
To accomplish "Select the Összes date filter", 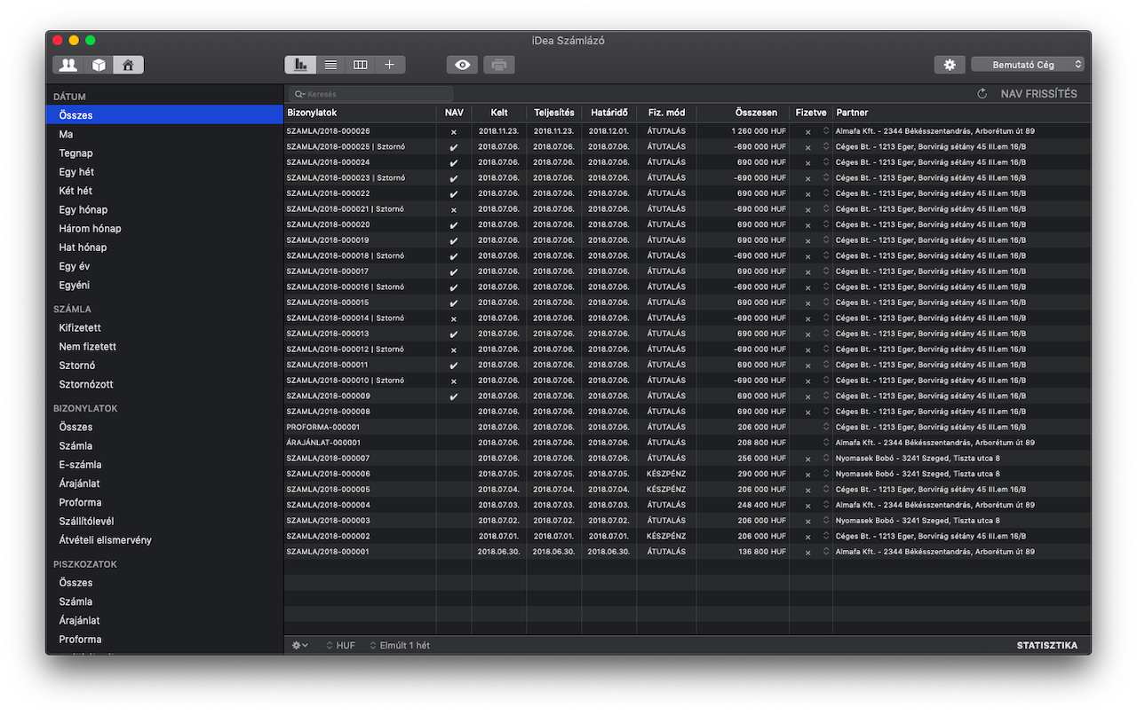I will [x=164, y=115].
